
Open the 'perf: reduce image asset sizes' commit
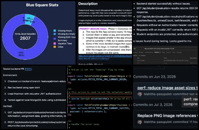click(x=167, y=88)
